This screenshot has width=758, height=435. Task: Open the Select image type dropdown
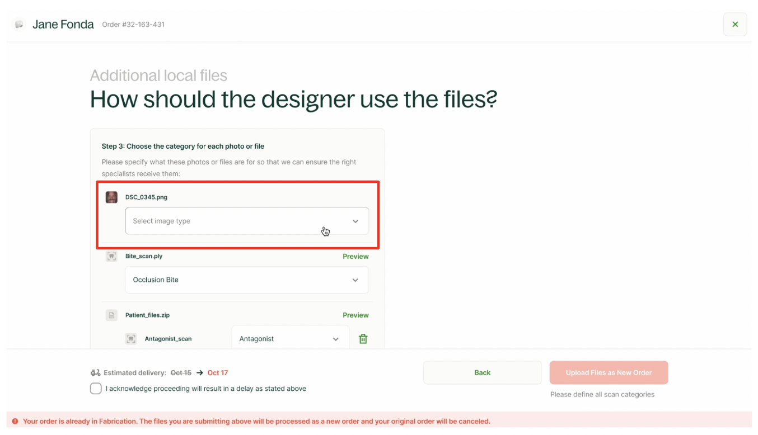pos(246,221)
